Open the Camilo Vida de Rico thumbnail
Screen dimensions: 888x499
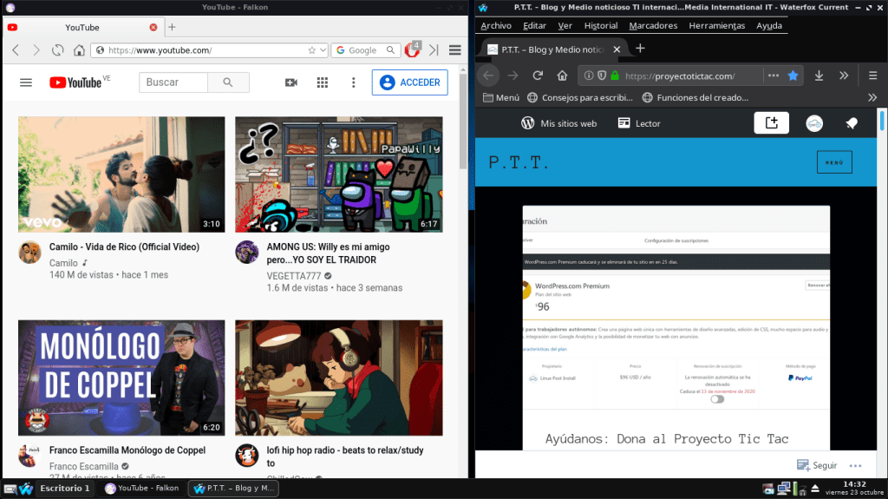pos(121,174)
